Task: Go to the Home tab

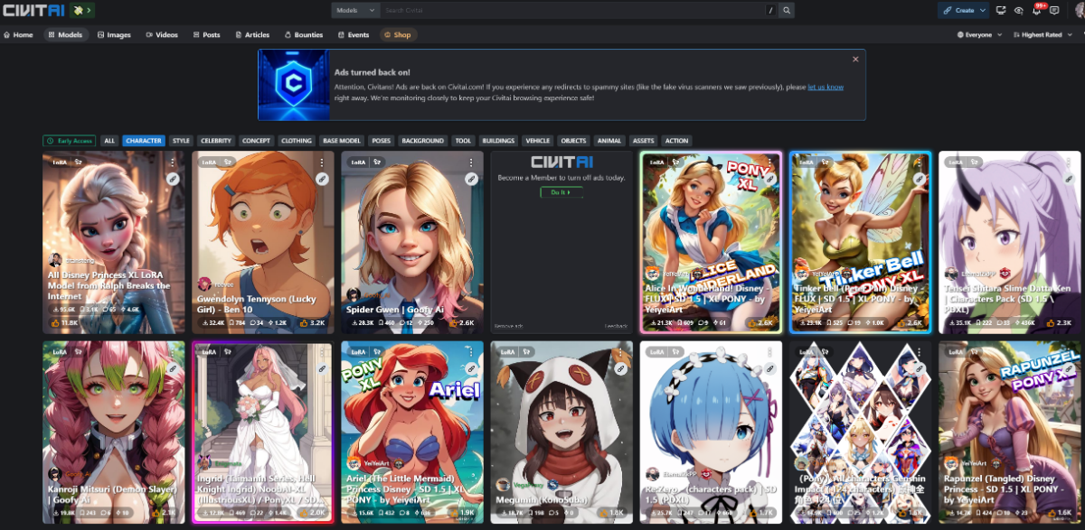Action: pyautogui.click(x=19, y=35)
